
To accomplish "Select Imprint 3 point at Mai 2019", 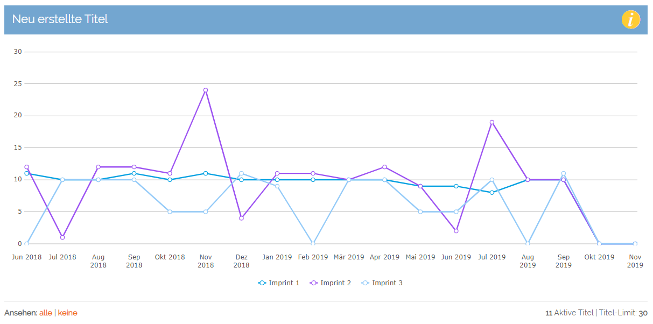I will point(420,212).
